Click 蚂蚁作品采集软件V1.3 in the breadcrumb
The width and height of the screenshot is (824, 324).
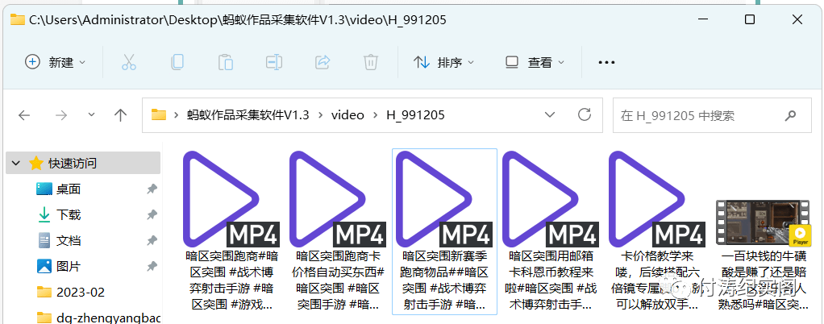pyautogui.click(x=248, y=114)
